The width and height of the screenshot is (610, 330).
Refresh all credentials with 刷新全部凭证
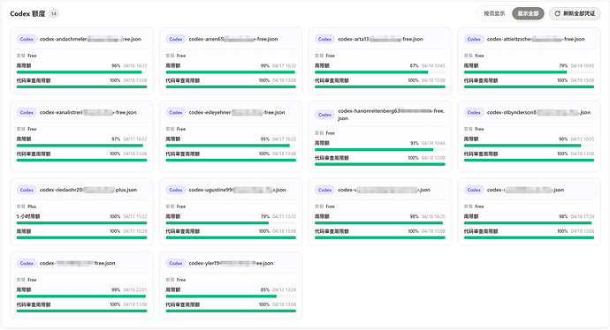pos(575,13)
